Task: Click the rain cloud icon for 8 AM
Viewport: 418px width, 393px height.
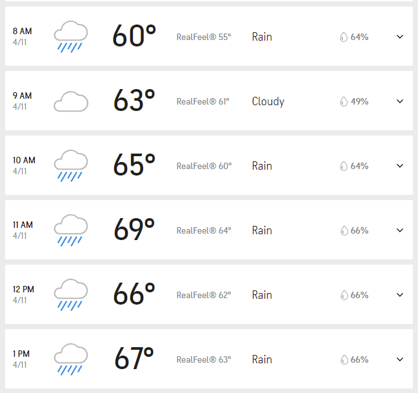Action: (x=71, y=37)
